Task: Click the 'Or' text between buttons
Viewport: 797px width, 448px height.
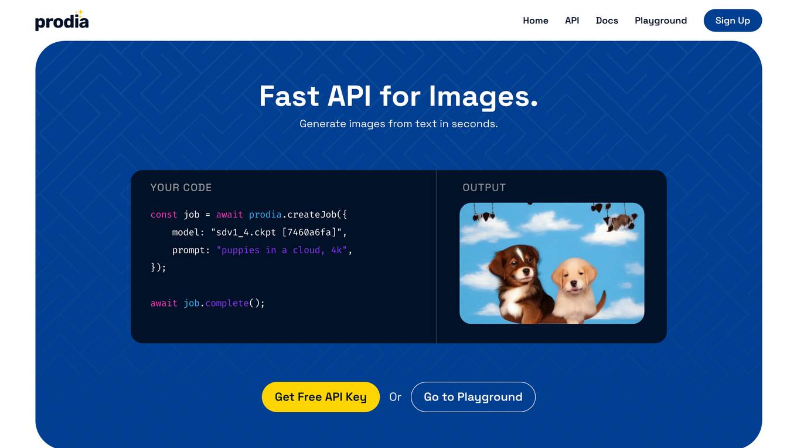Action: point(395,397)
